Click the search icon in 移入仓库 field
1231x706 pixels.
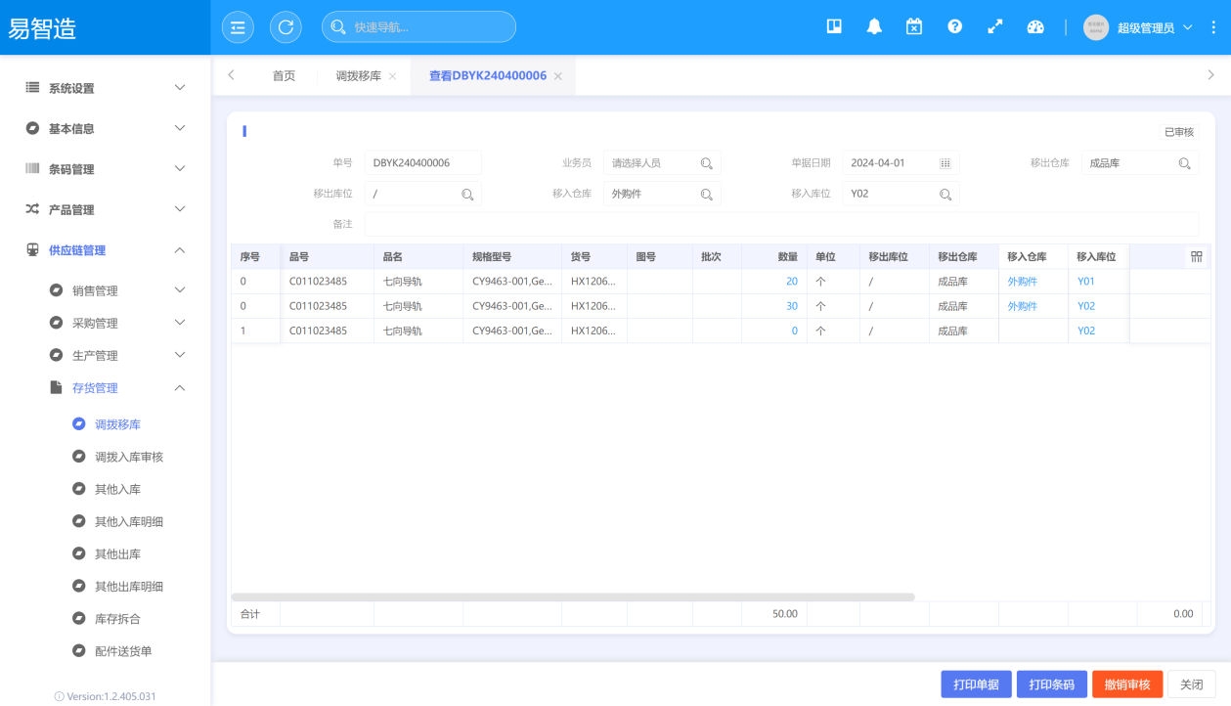(x=707, y=195)
